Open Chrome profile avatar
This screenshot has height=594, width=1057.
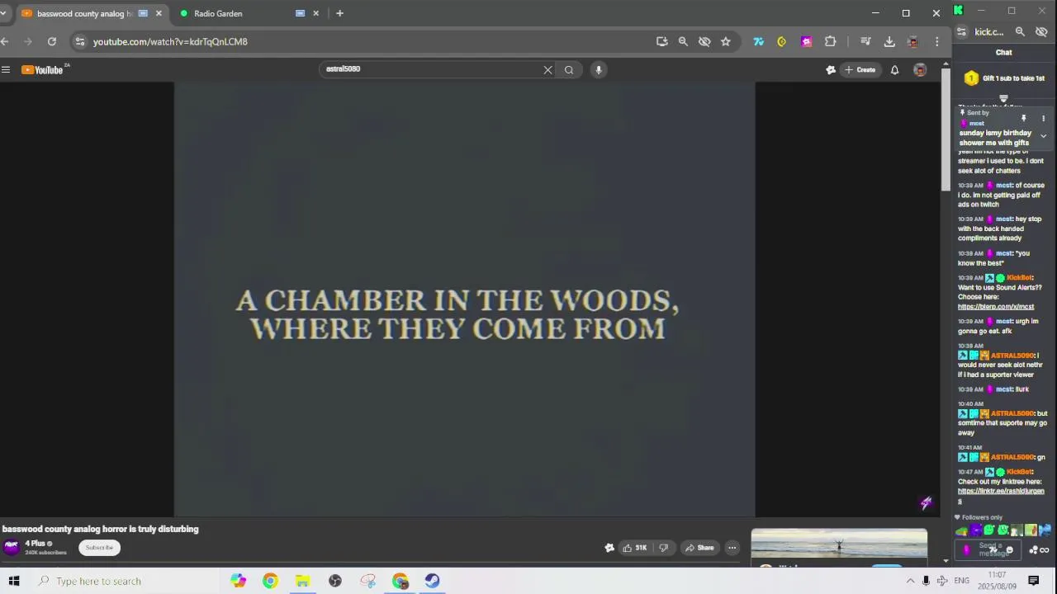[912, 41]
